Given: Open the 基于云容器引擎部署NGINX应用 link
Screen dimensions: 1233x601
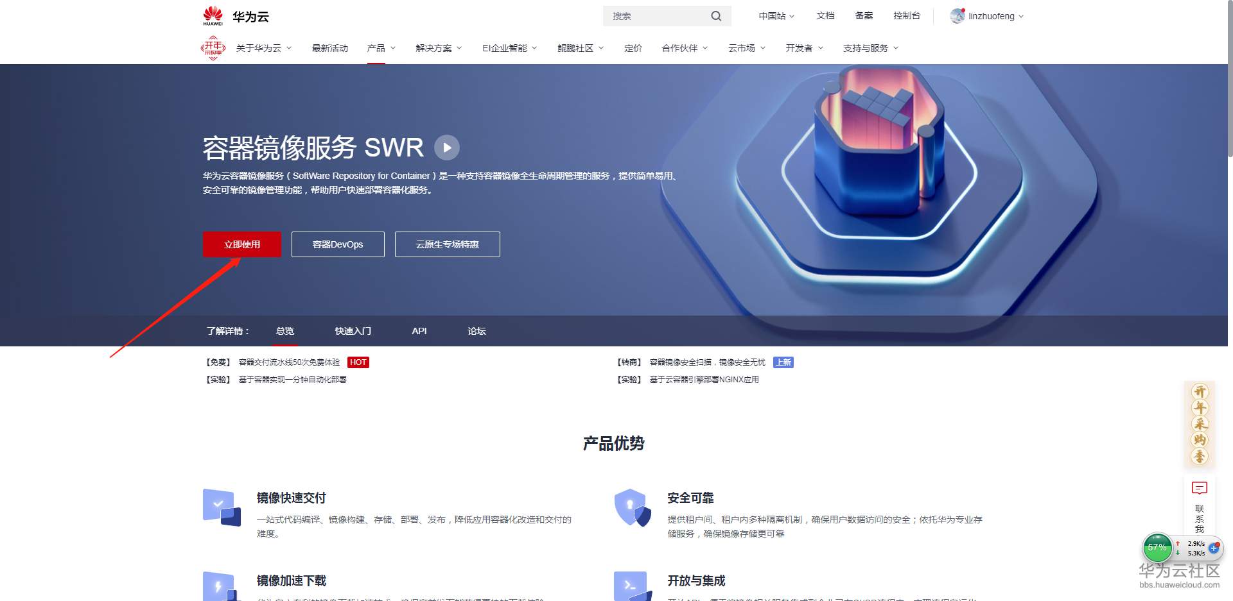Looking at the screenshot, I should click(704, 380).
